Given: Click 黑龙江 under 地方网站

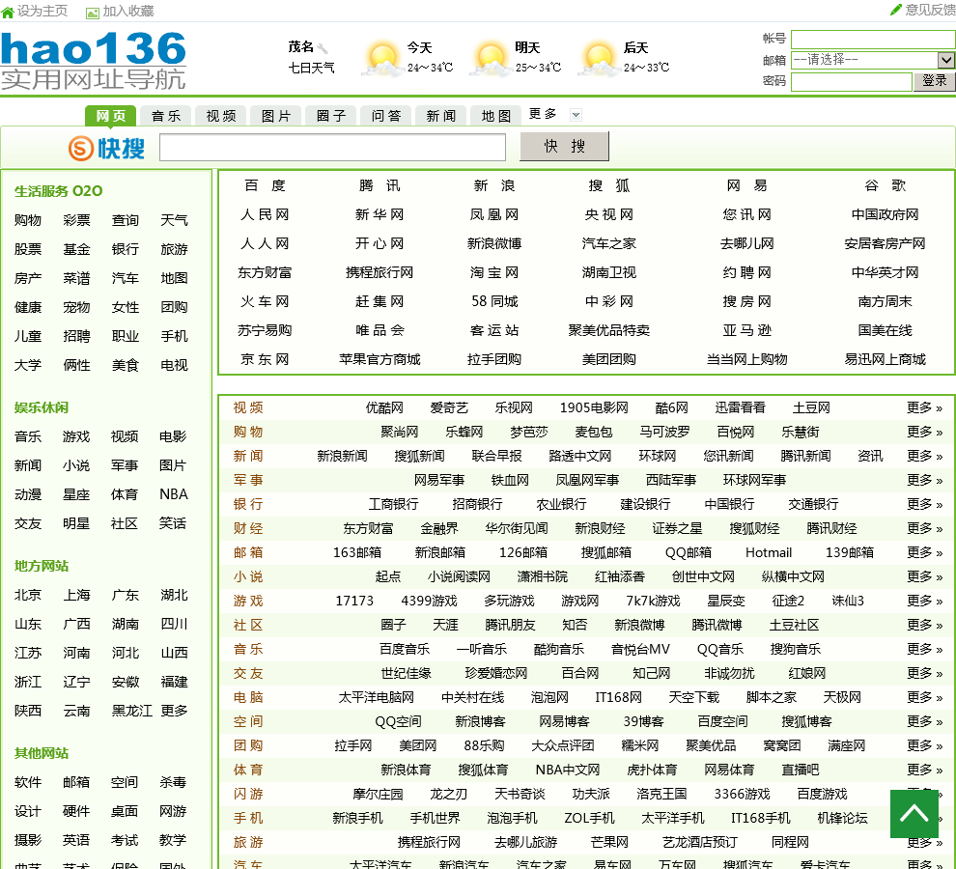Looking at the screenshot, I should coord(131,711).
